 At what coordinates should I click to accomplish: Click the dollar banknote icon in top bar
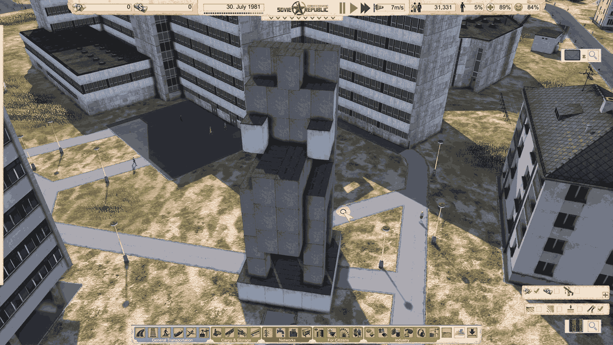point(140,7)
